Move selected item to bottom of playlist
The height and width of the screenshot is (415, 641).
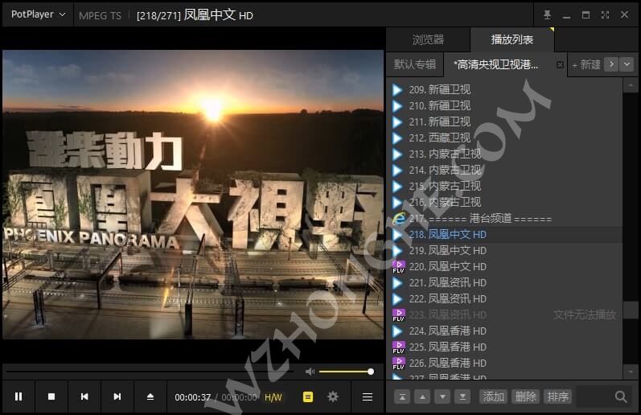click(462, 397)
